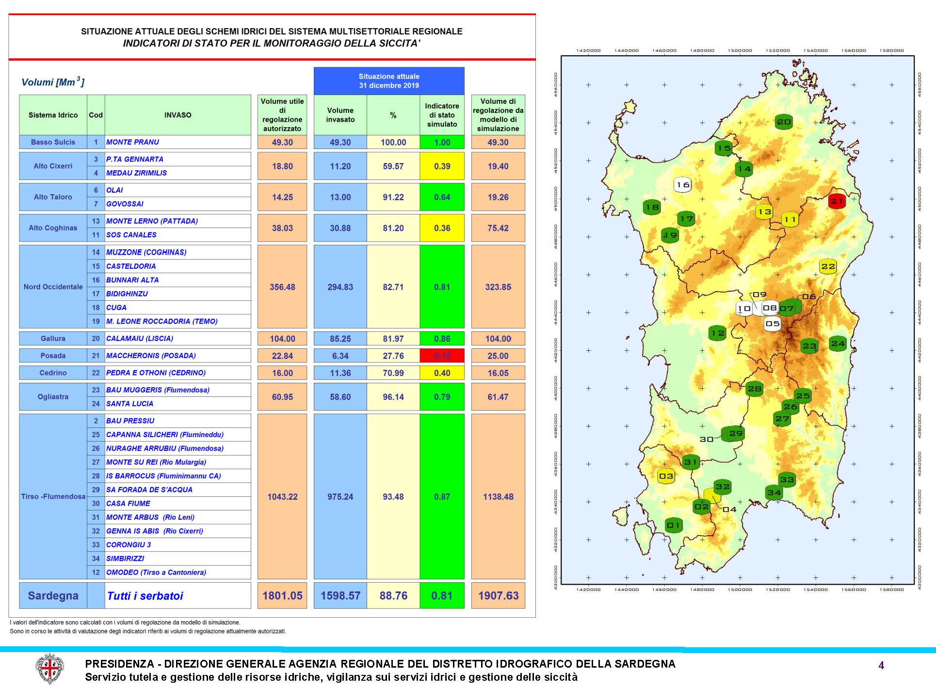Click yellow indicator cell 0.39 for Alto Cixerri

(x=442, y=166)
